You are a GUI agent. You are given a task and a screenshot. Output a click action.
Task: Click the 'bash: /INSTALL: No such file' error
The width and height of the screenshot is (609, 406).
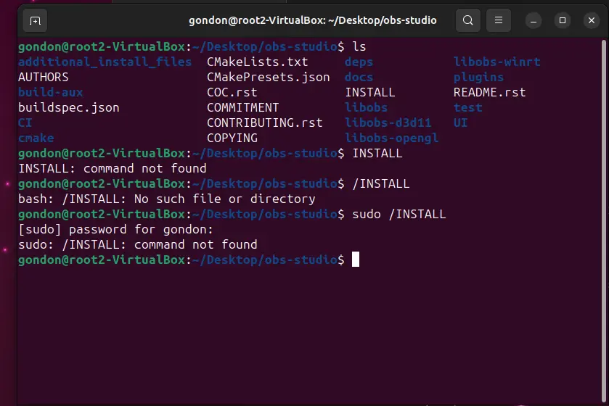coord(167,199)
